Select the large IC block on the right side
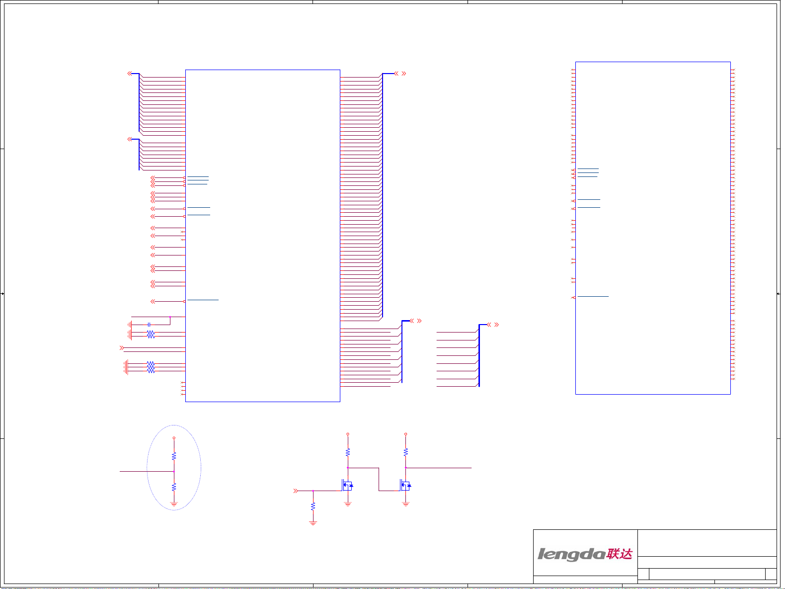Image resolution: width=785 pixels, height=589 pixels. tap(653, 228)
